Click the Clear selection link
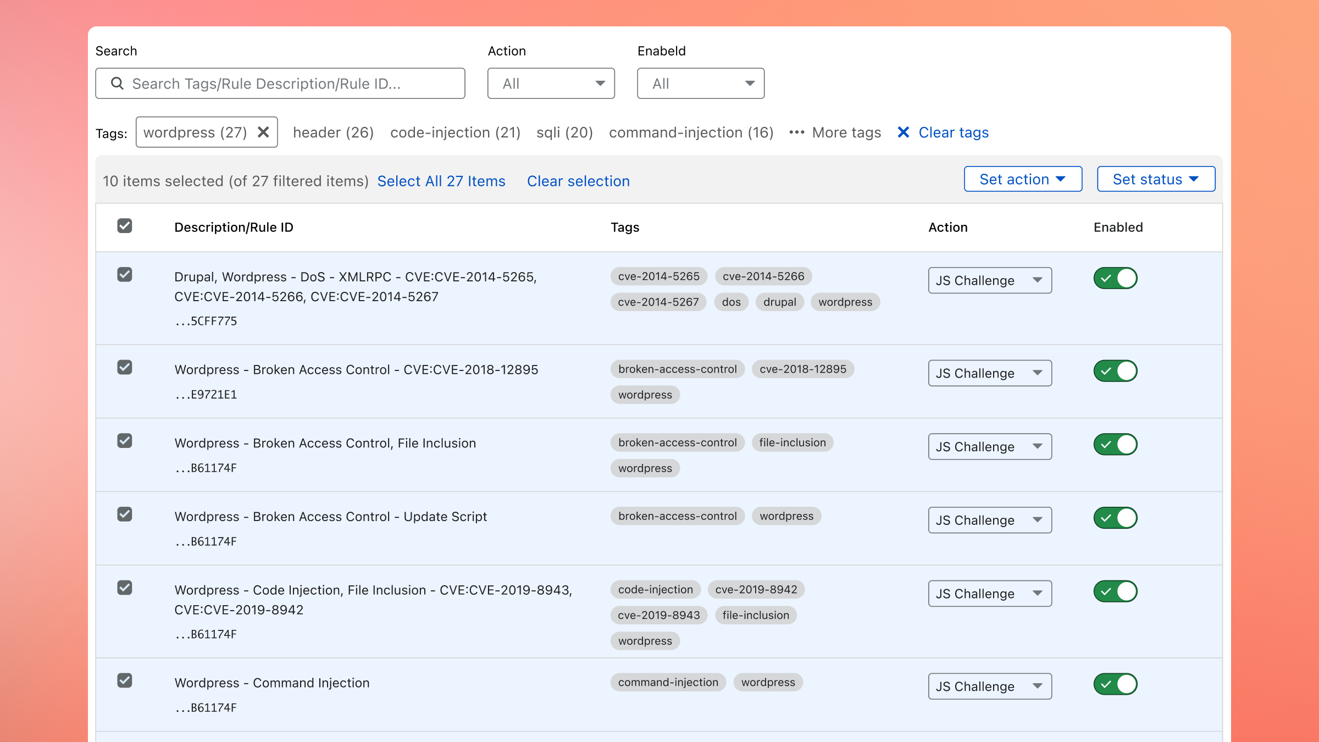The width and height of the screenshot is (1319, 742). [578, 181]
